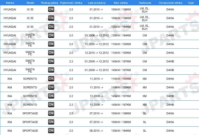The image size is (199, 135).
Task: Select 'HYUNDAI' in the IX 35 184KM row
Action: tap(10, 27)
